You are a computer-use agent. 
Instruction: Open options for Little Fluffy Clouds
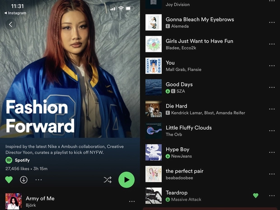click(272, 131)
